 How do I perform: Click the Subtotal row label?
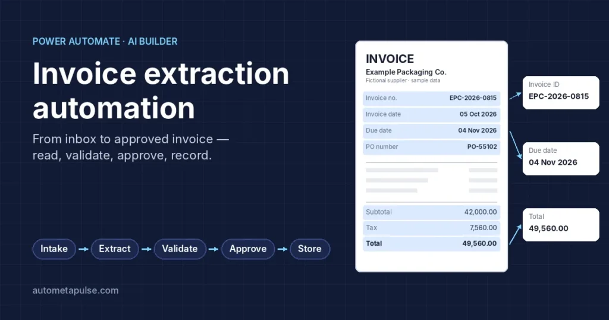[x=378, y=212]
